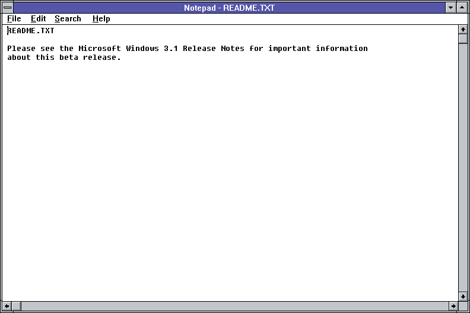Click the vertical scrollbar down arrow
Screen dimensions: 470x313
(x=463, y=296)
